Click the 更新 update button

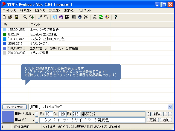(x=153, y=120)
